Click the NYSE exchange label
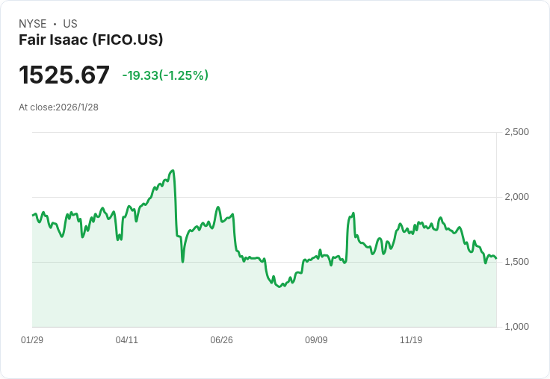 (32, 24)
